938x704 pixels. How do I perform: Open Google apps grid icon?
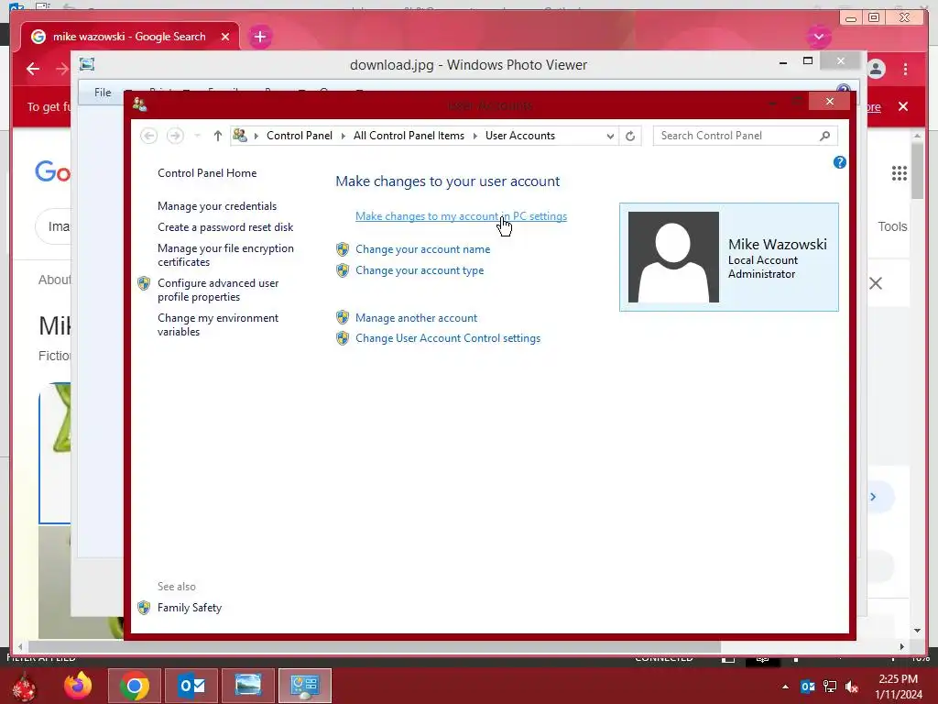900,173
